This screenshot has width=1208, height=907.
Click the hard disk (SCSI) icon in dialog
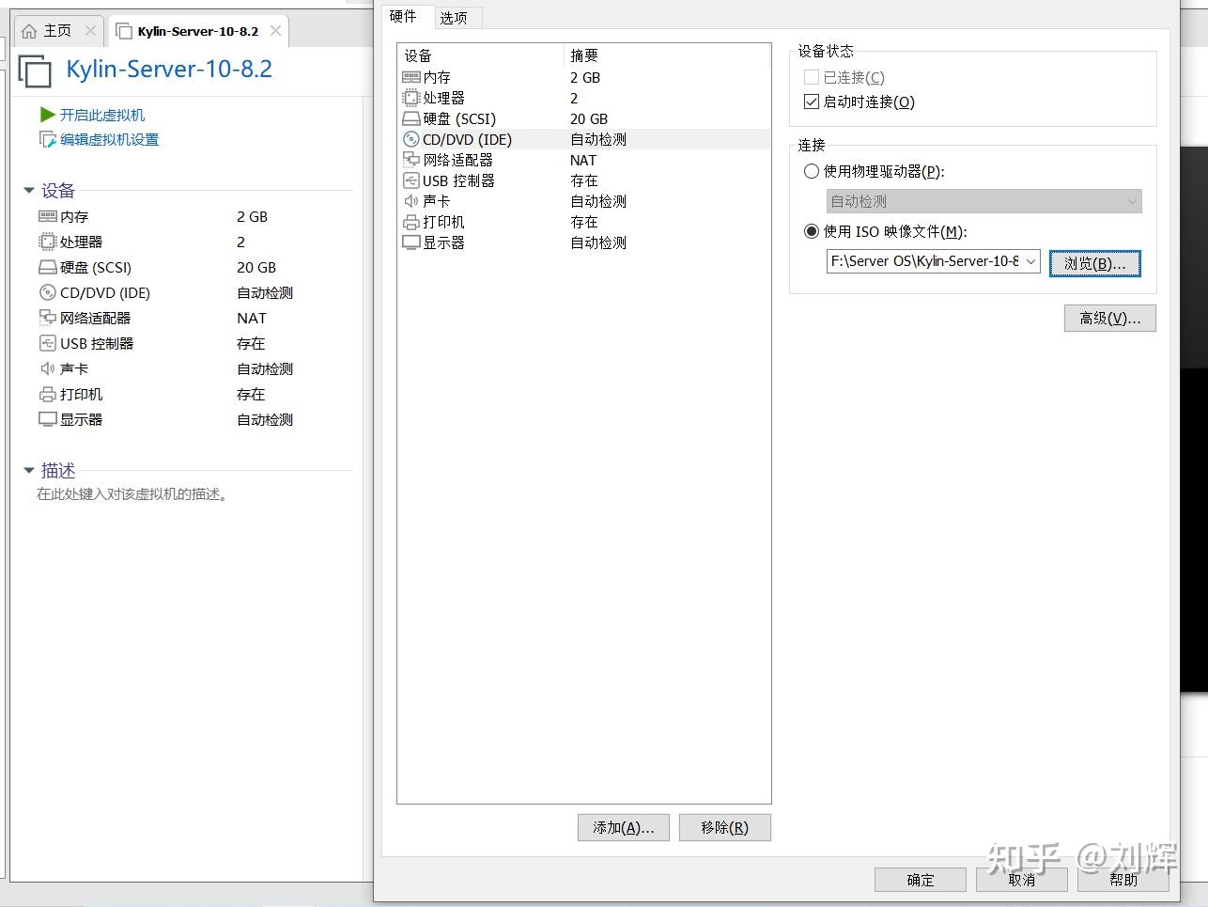point(410,118)
